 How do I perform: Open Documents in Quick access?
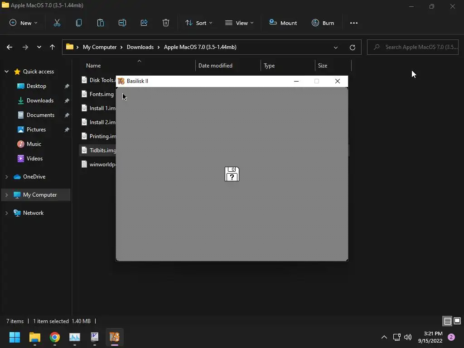(x=40, y=115)
